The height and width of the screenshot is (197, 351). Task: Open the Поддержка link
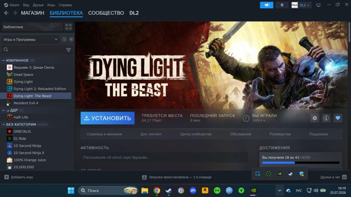tap(319, 134)
